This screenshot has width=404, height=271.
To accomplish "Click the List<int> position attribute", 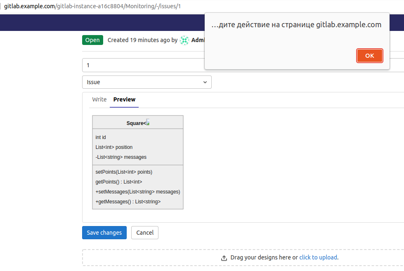I will (114, 147).
